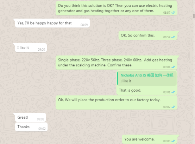Click the read receipt ticks on 'OK. So confirm this.'
This screenshot has width=195, height=144.
click(x=173, y=37)
